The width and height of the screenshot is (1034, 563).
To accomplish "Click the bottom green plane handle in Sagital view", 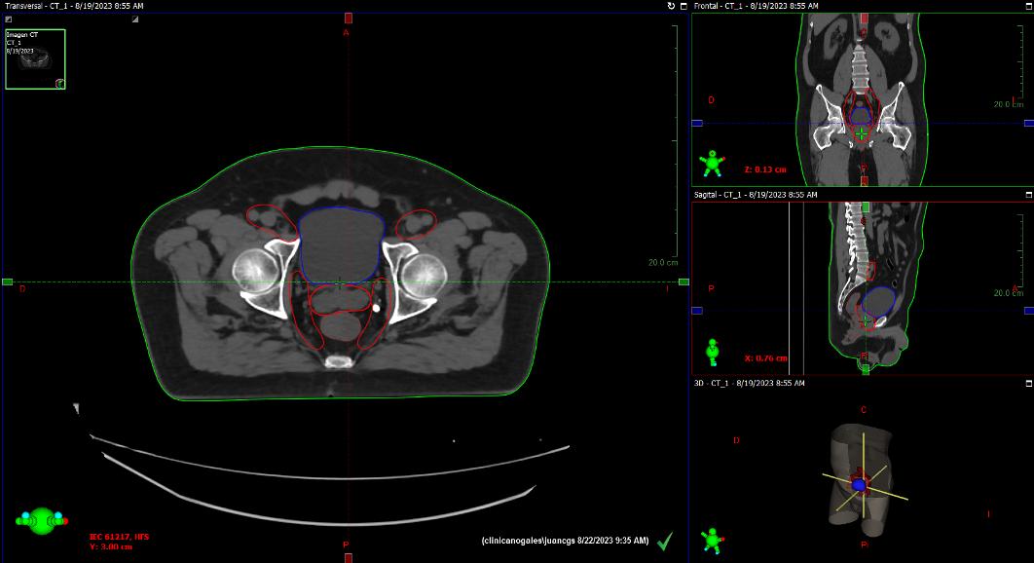I will pos(866,369).
